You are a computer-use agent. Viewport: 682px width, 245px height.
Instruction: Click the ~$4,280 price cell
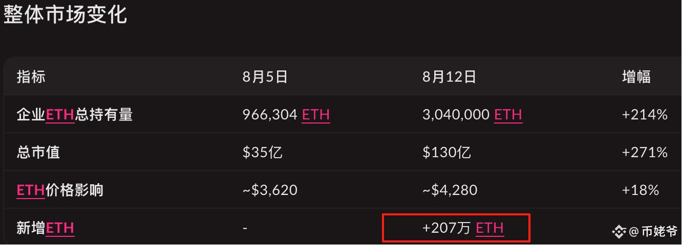point(450,190)
